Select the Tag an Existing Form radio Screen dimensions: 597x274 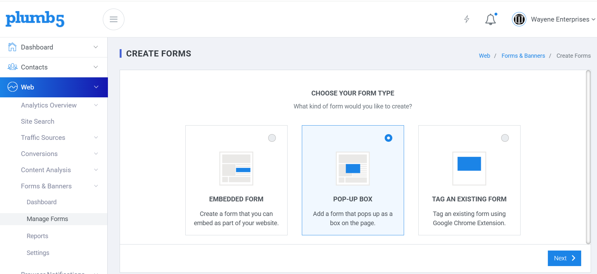click(x=505, y=138)
